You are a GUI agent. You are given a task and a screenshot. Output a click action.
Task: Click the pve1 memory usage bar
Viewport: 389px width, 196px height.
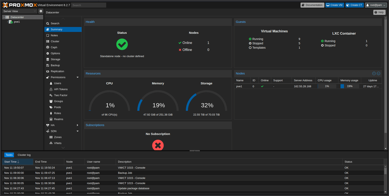coord(349,86)
